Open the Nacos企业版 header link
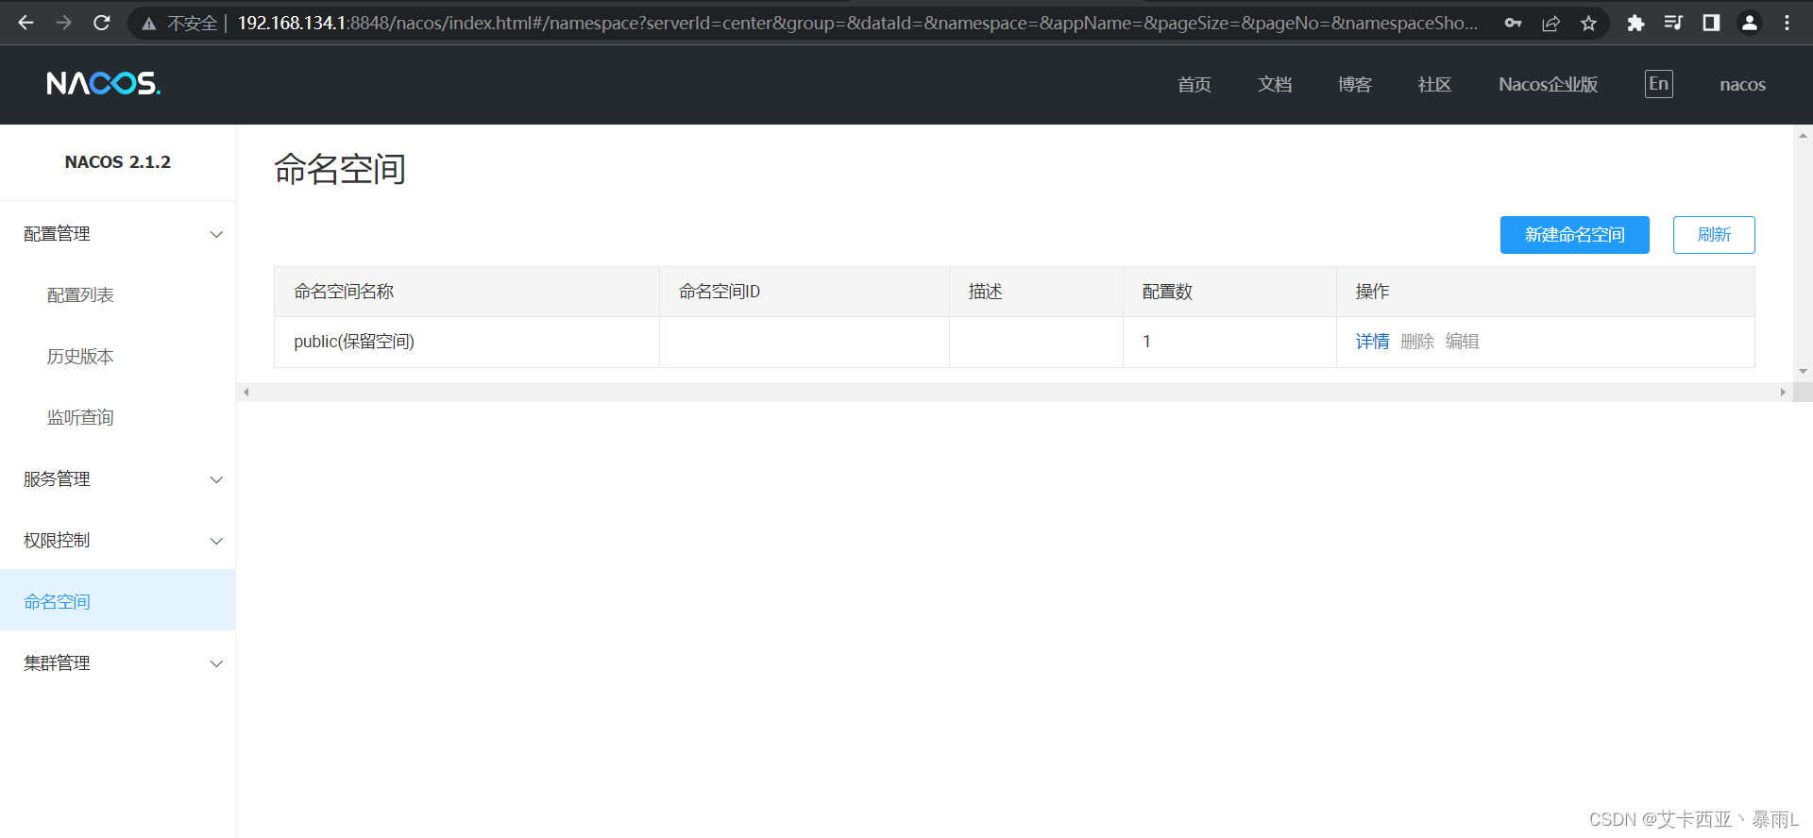Screen dimensions: 1813x838 point(1548,84)
